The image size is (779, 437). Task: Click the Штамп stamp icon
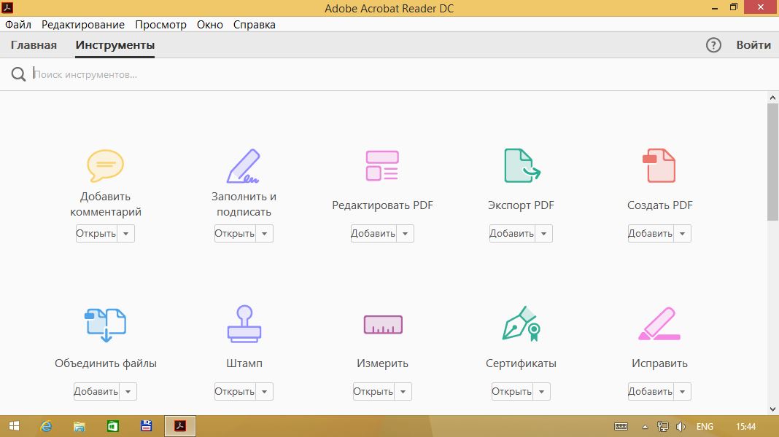tap(244, 324)
